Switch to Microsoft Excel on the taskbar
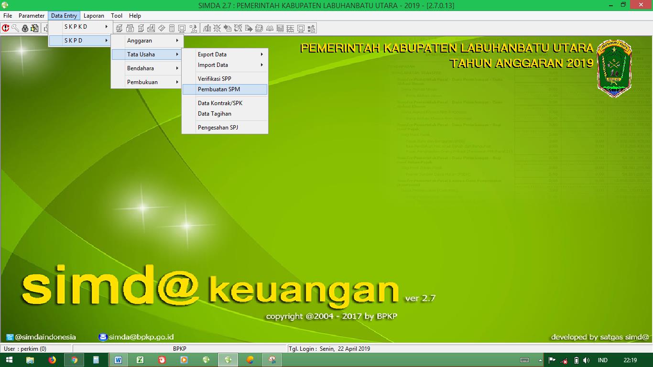This screenshot has height=367, width=653. pos(140,360)
